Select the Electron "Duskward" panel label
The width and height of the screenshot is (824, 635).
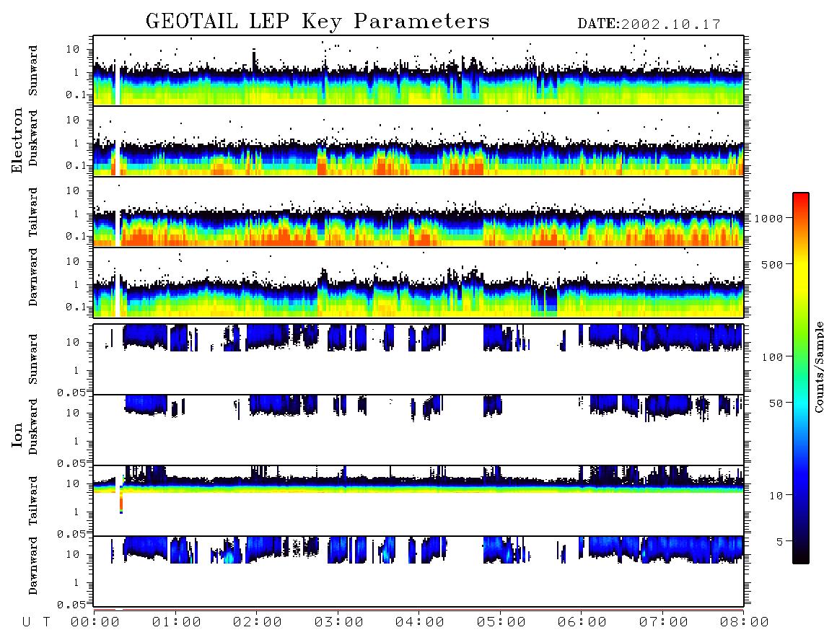(x=32, y=138)
